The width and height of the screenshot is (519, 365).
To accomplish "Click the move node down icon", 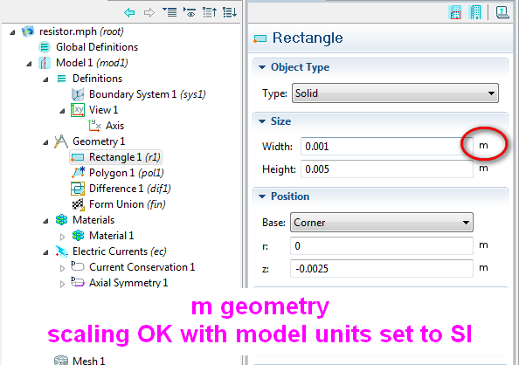I will click(230, 12).
